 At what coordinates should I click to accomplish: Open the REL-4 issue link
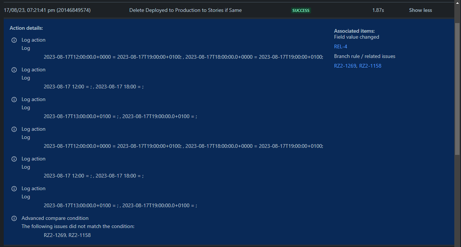341,47
